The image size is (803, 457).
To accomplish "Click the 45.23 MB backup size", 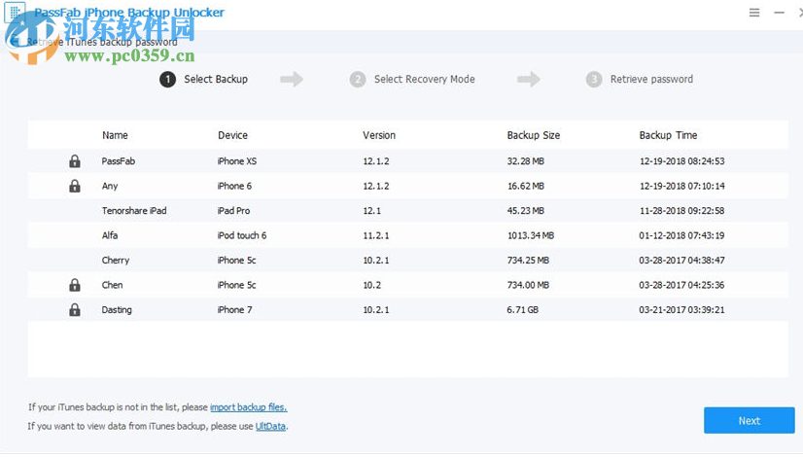I will pyautogui.click(x=525, y=211).
